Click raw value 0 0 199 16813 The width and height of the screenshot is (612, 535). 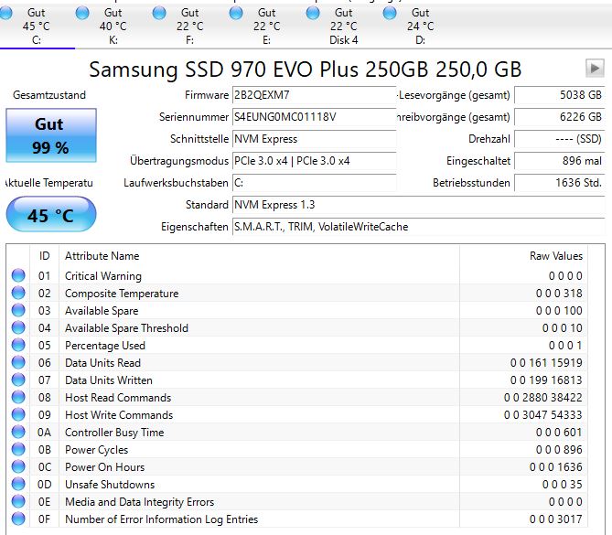pos(546,380)
